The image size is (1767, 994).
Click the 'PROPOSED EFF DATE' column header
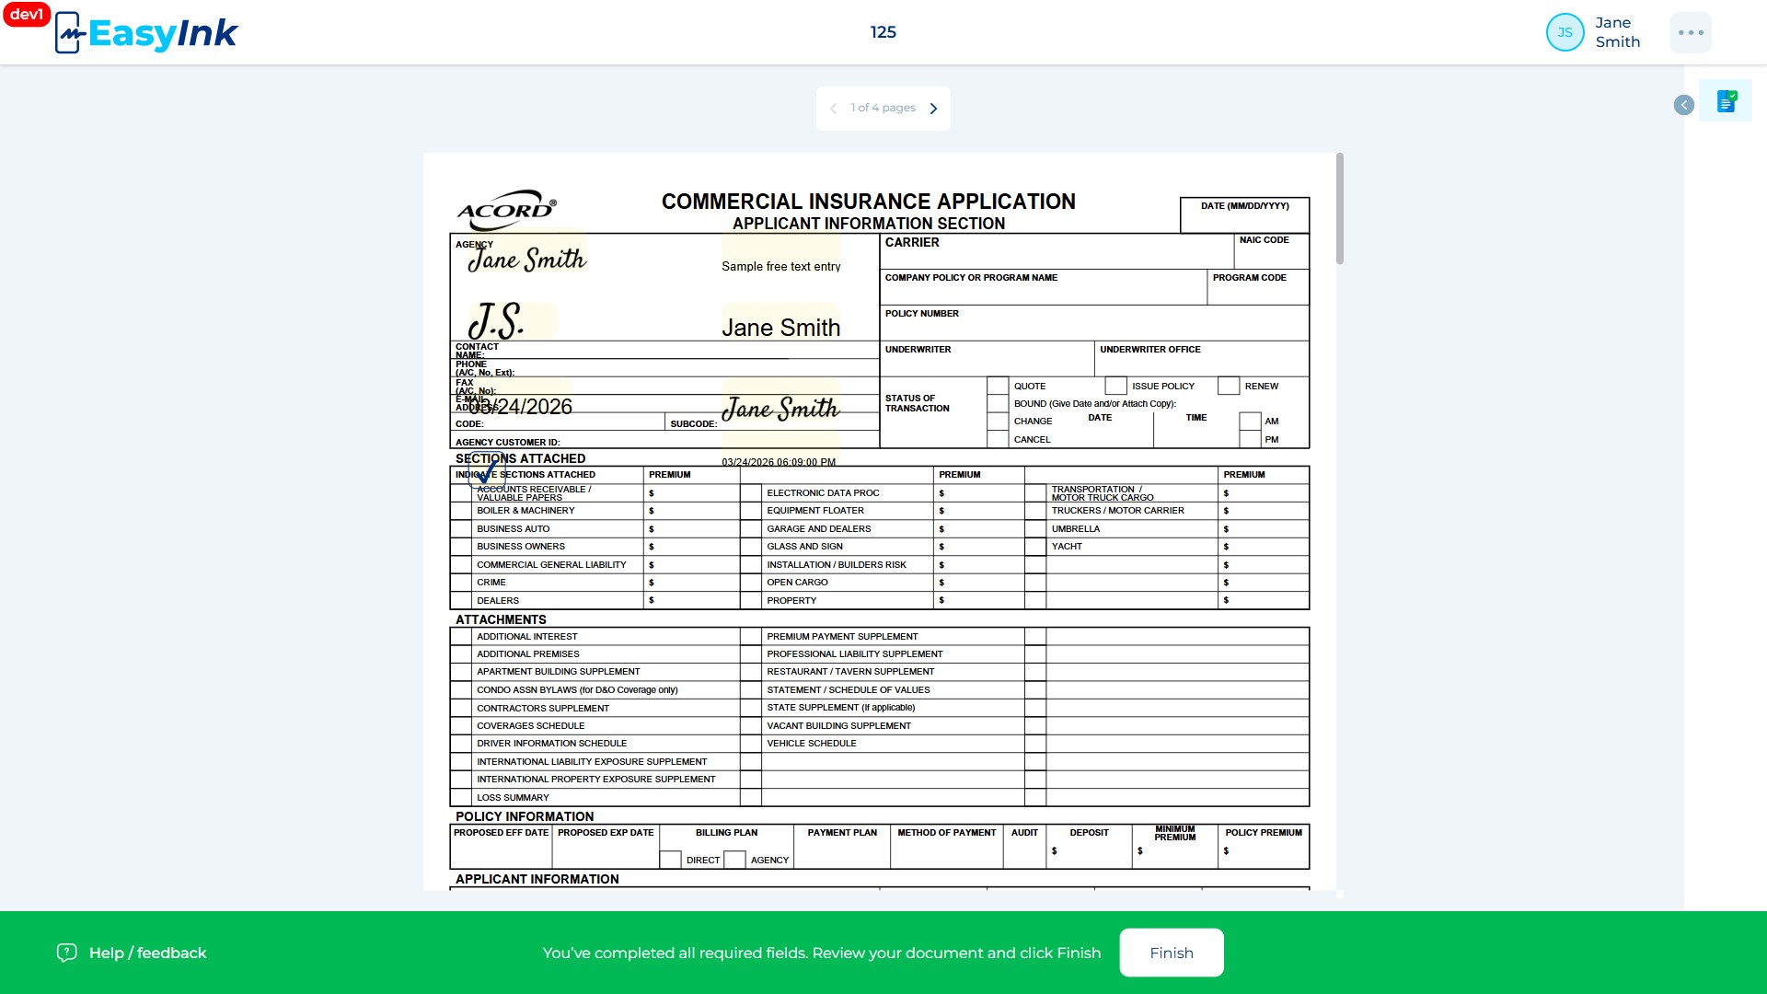(x=501, y=833)
